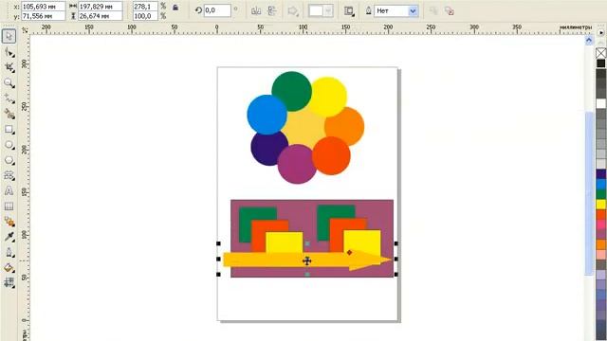The width and height of the screenshot is (607, 341).
Task: Open the outline width dropdown showing Нет
Action: tap(414, 10)
